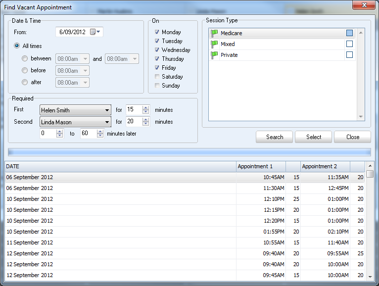The width and height of the screenshot is (379, 286).
Task: Close the Find Vacant Appointment window
Action: coord(364,5)
